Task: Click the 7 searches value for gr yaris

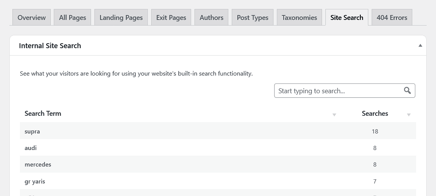Action: [x=375, y=181]
